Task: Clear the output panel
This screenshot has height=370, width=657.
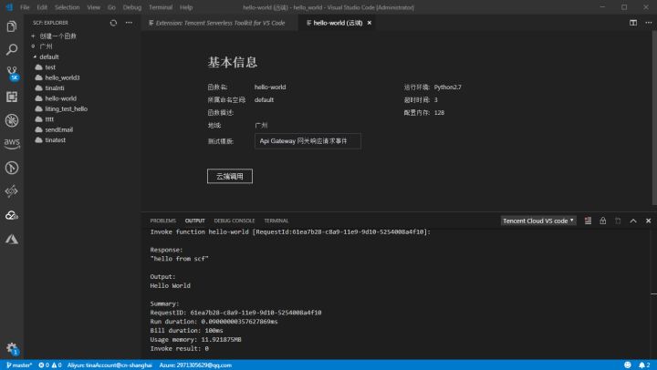Action: click(589, 221)
